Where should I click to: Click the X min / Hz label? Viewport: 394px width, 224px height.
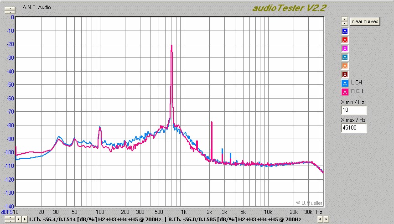pyautogui.click(x=353, y=102)
